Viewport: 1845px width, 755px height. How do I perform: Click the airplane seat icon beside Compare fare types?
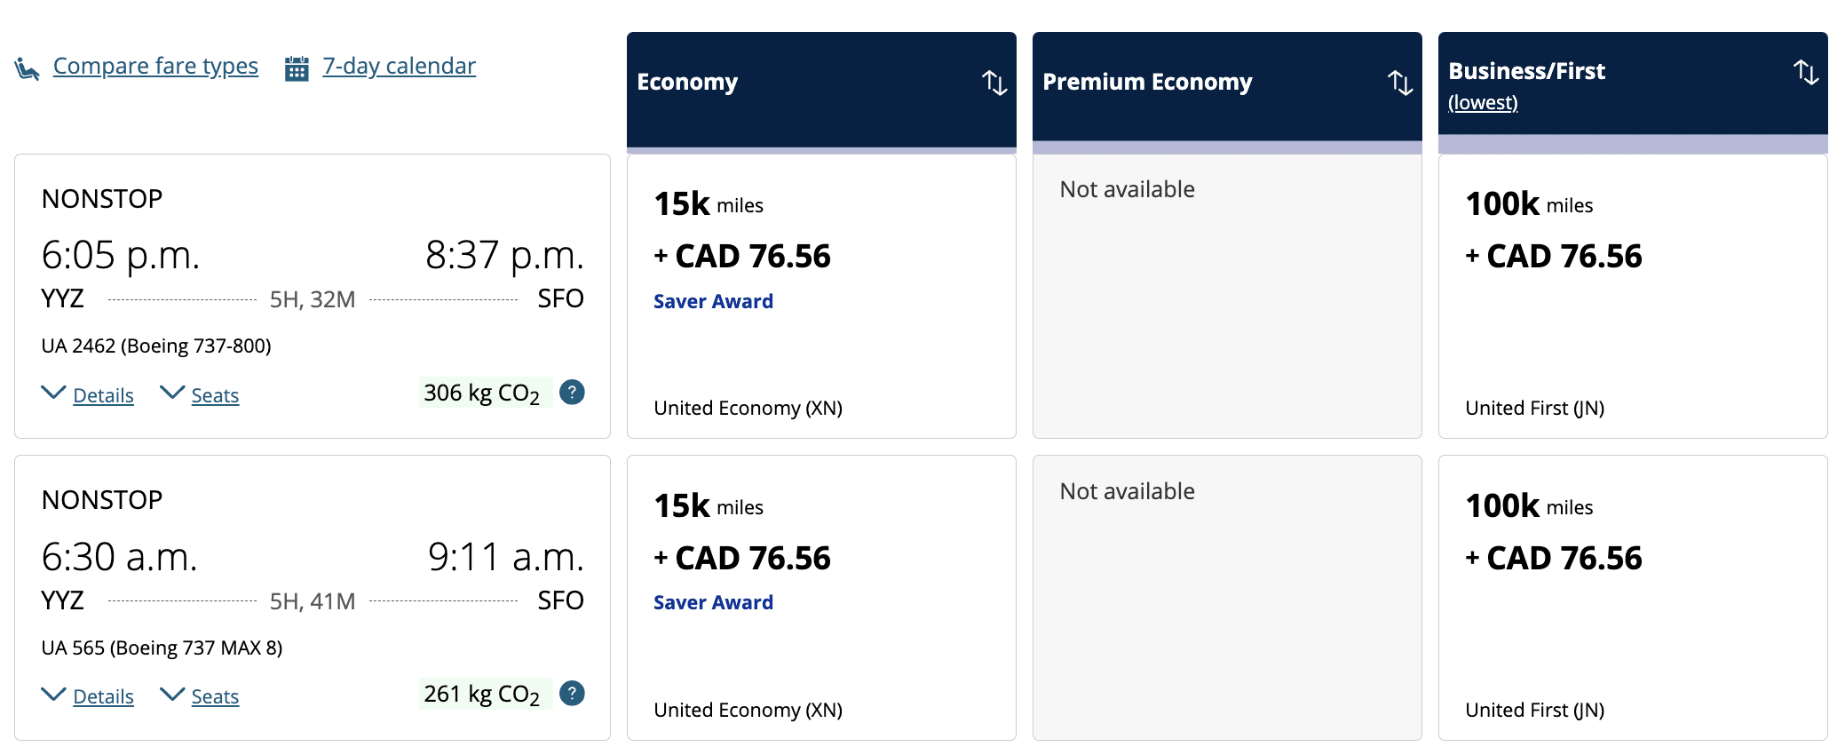tap(27, 68)
